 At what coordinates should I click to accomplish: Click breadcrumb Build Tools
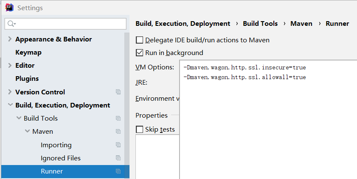click(x=260, y=24)
